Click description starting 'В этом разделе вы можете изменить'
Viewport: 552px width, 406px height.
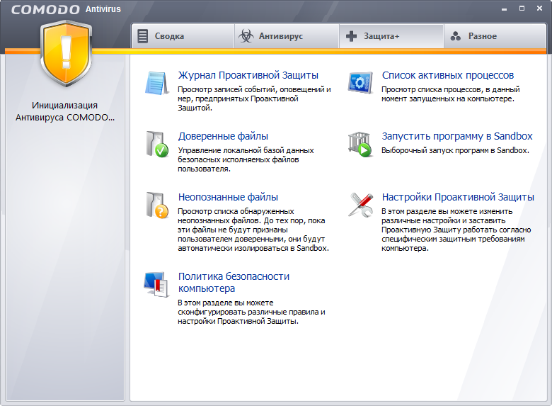456,230
